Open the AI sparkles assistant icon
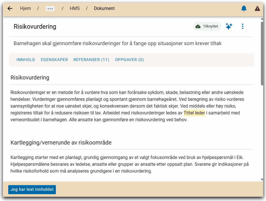 (229, 26)
